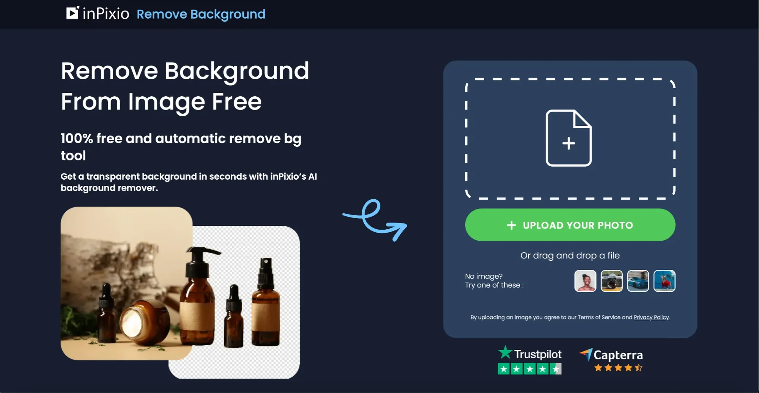The height and width of the screenshot is (393, 759).
Task: Select the camera sample thumbnail
Action: tap(612, 281)
